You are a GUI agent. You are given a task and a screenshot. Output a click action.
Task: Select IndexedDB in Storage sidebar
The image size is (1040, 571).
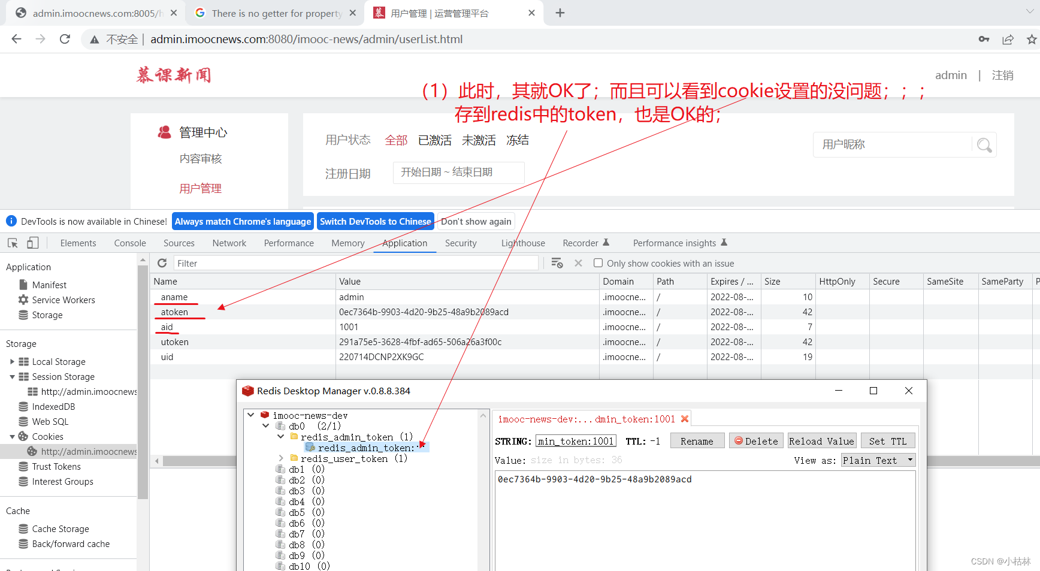click(53, 407)
